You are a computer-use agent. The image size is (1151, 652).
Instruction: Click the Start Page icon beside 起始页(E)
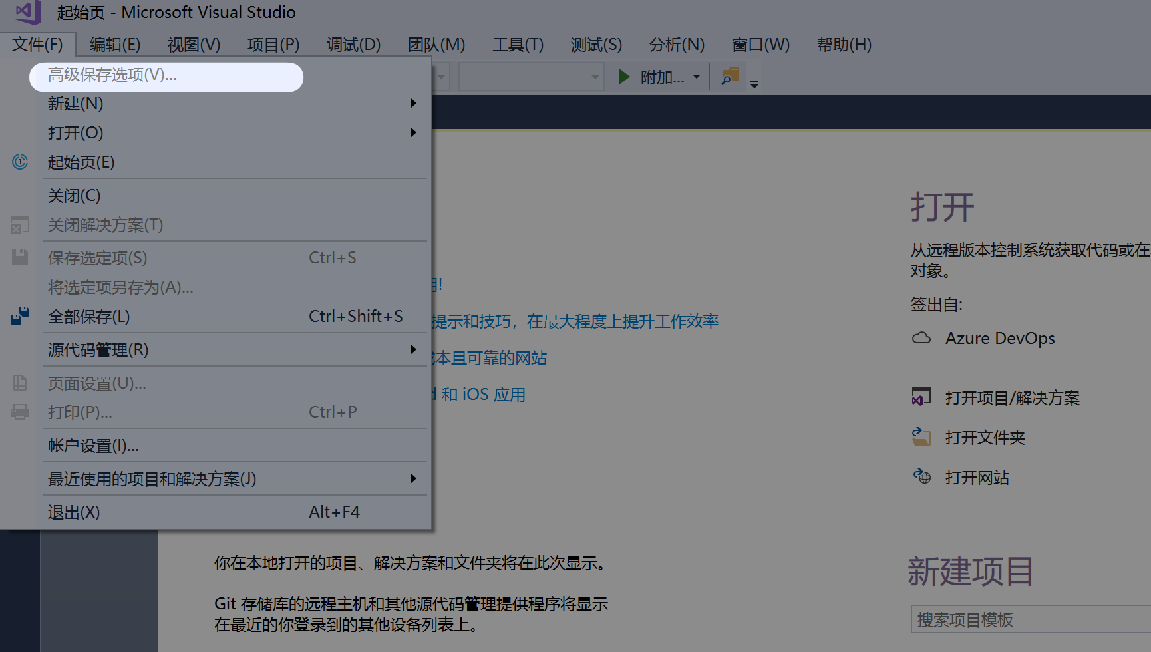(x=20, y=162)
